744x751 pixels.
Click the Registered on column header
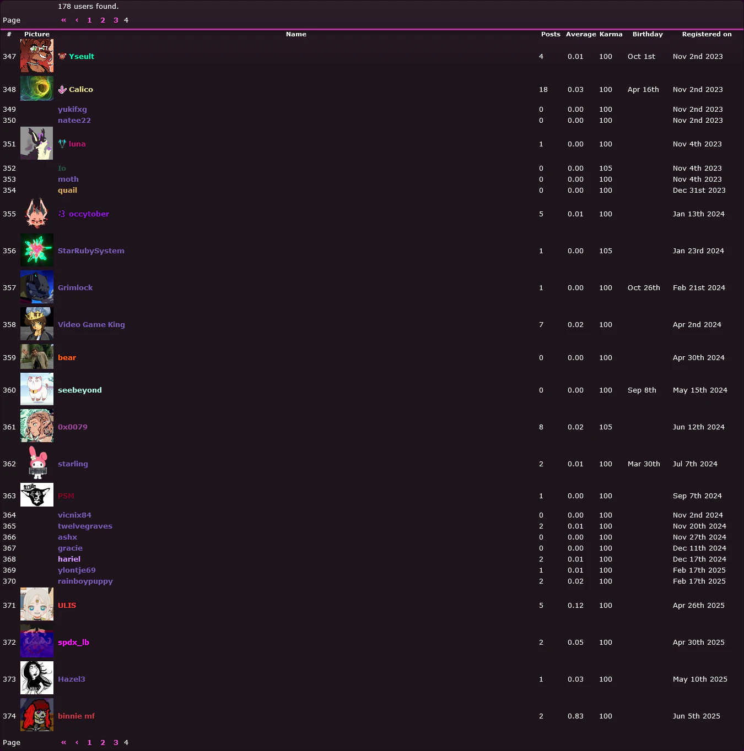[x=707, y=34]
